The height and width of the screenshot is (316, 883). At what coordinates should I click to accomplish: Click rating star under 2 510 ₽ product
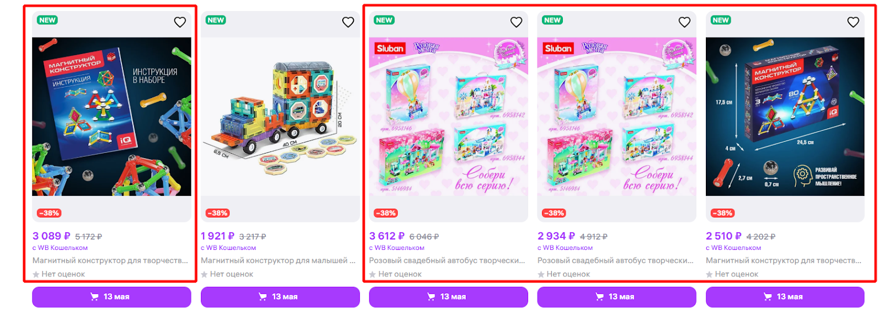[x=709, y=274]
